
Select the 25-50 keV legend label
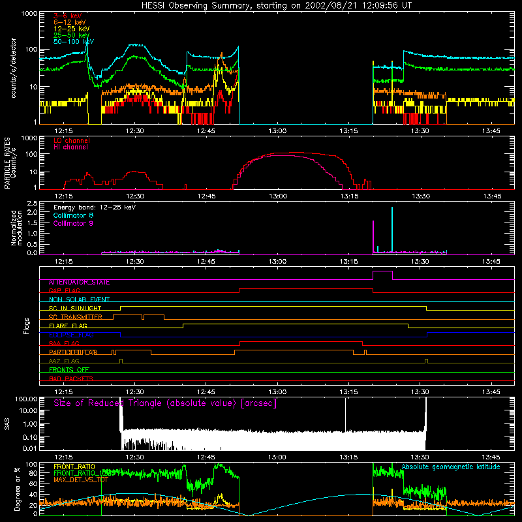pyautogui.click(x=72, y=35)
